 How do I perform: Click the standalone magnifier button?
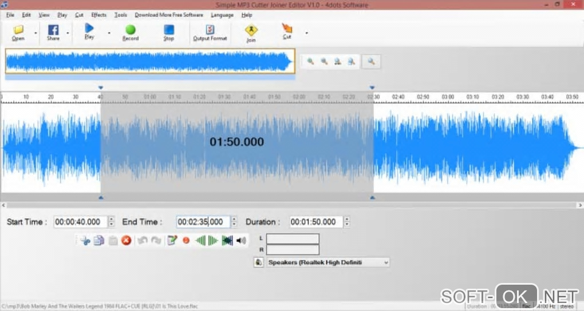[371, 61]
